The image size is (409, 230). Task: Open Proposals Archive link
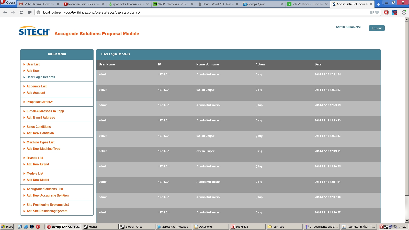point(40,102)
